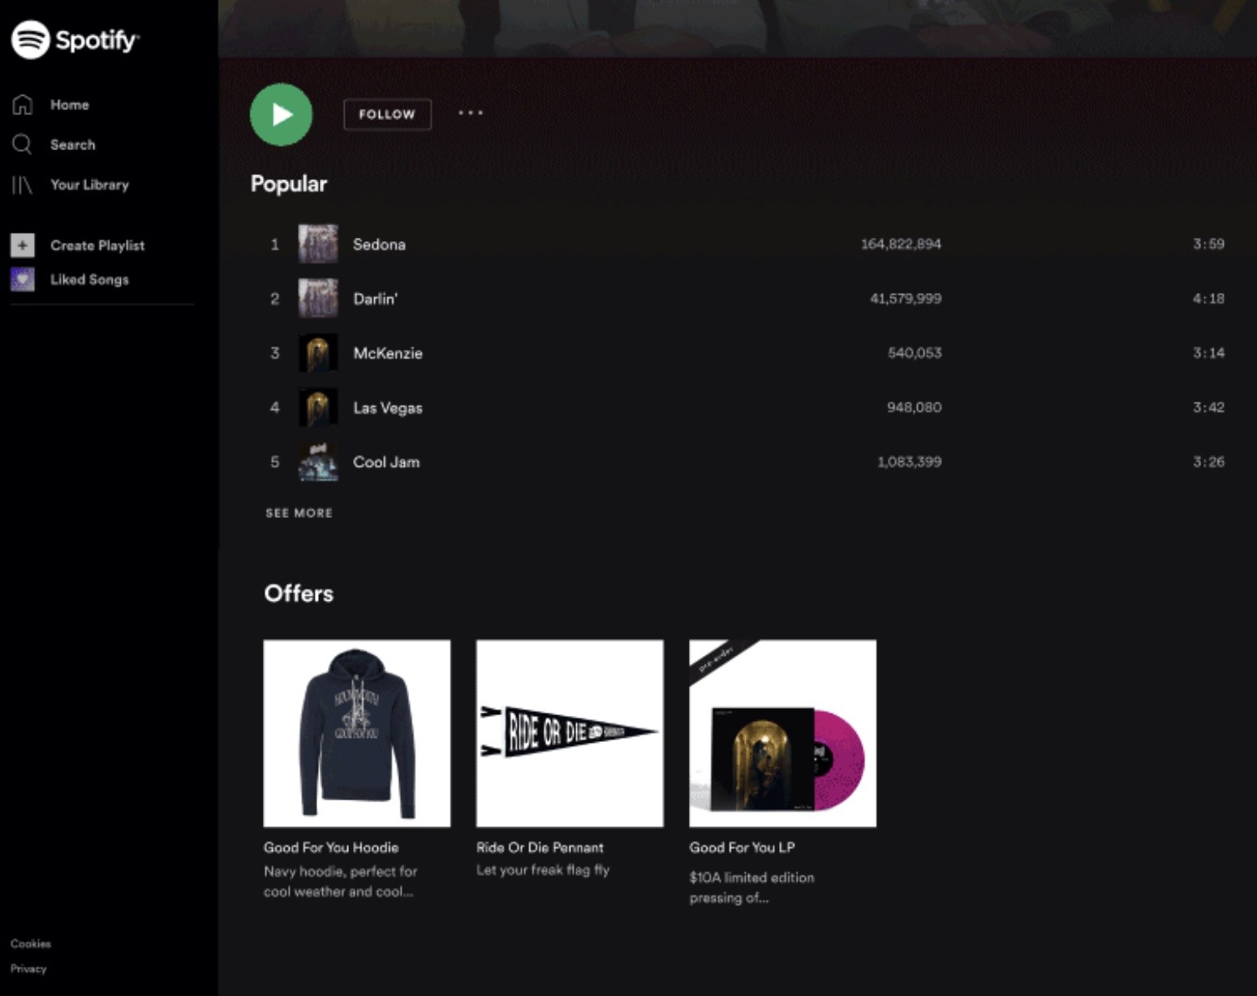View the Ride Or Die Pennant offer

tap(570, 733)
